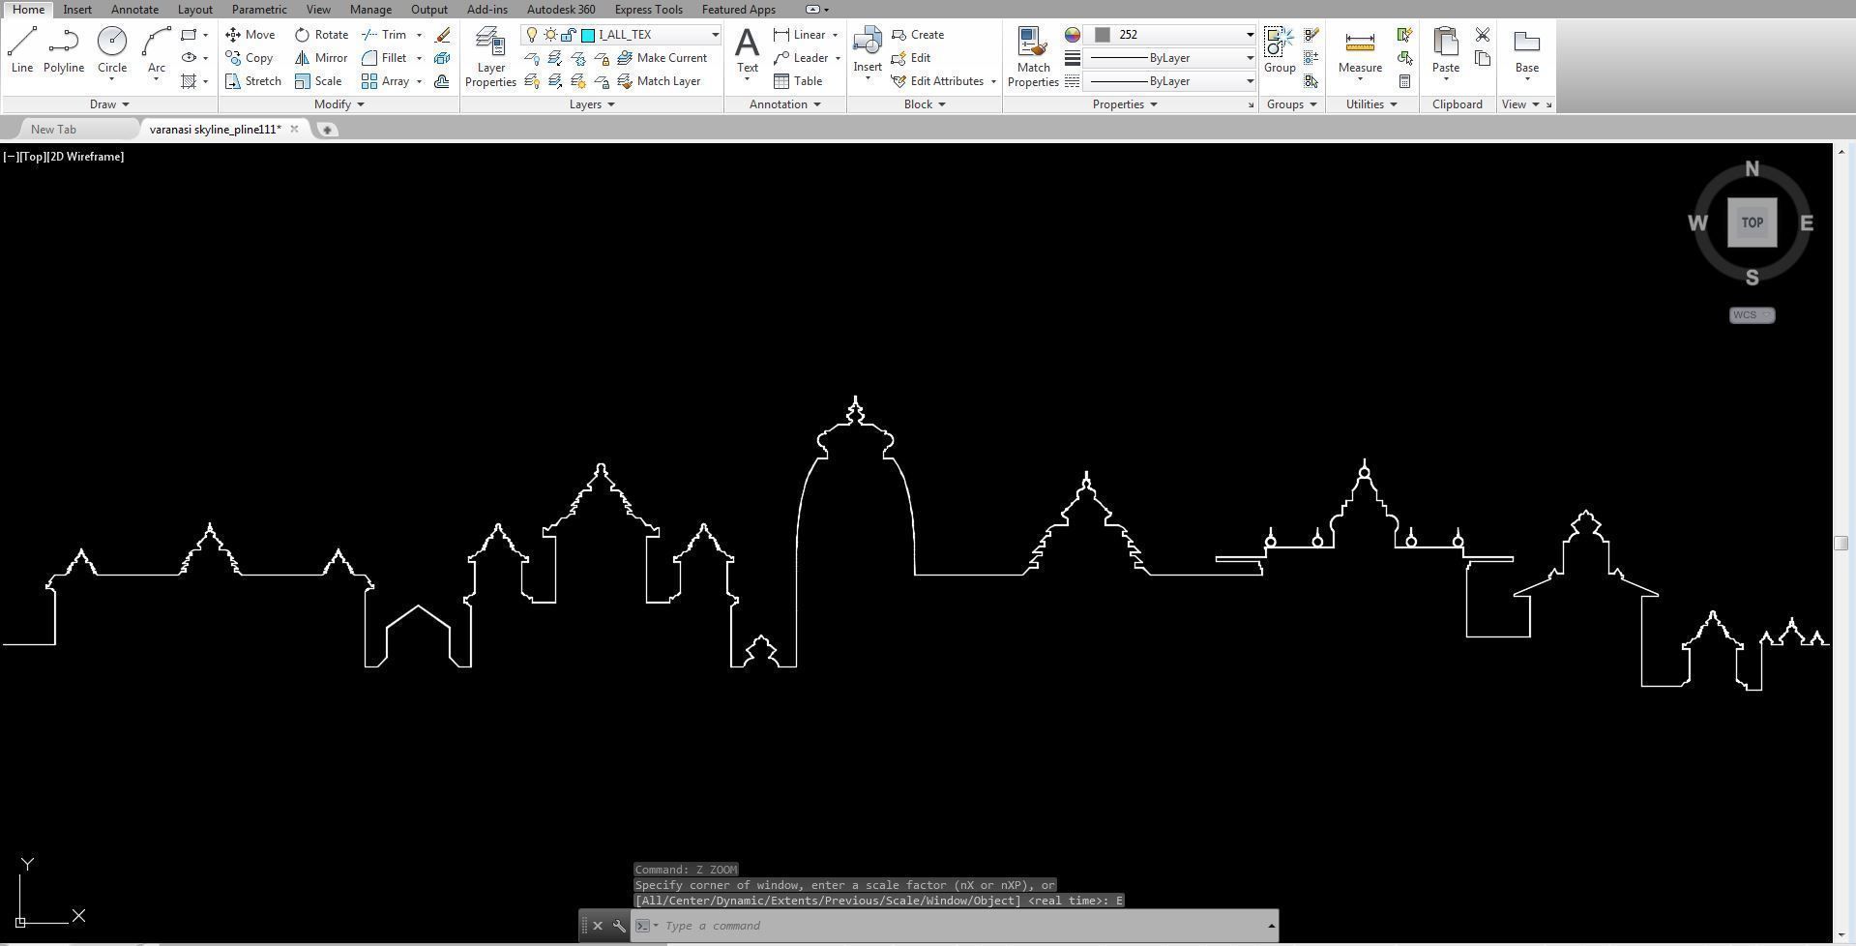Switch to the Annotate ribbon tab

point(134,10)
